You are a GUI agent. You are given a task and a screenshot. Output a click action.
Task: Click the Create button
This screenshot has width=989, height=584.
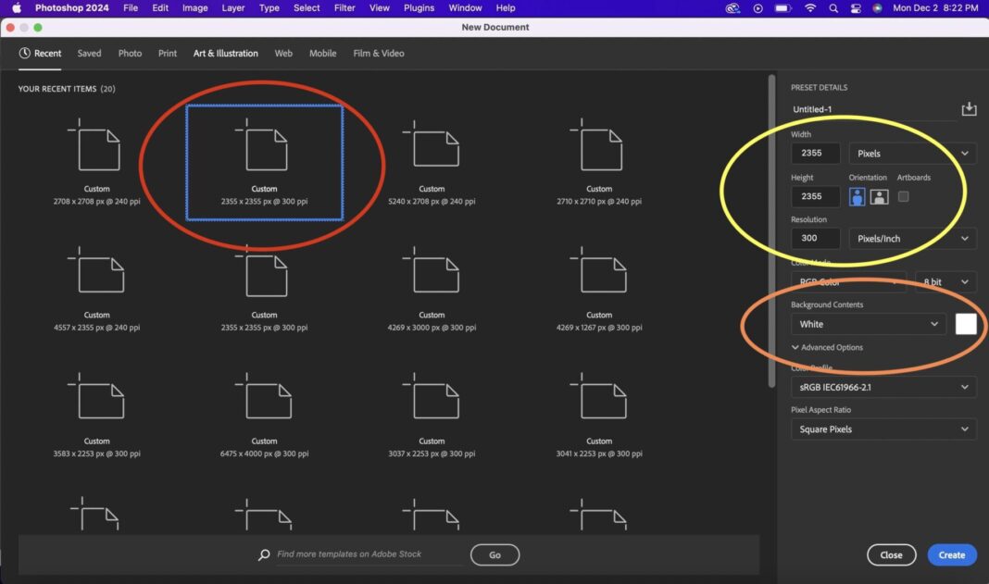pyautogui.click(x=951, y=554)
